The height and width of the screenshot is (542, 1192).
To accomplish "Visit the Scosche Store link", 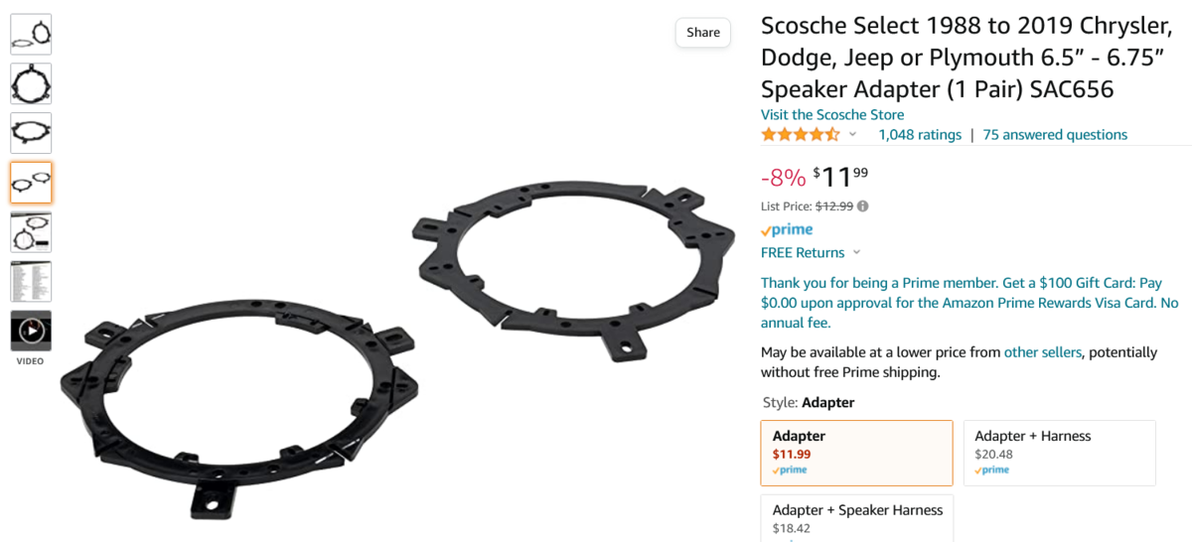I will pyautogui.click(x=832, y=114).
